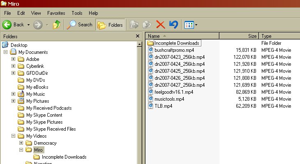Click the 62,209 KB size value
Image resolution: width=300 pixels, height=164 pixels.
point(246,106)
